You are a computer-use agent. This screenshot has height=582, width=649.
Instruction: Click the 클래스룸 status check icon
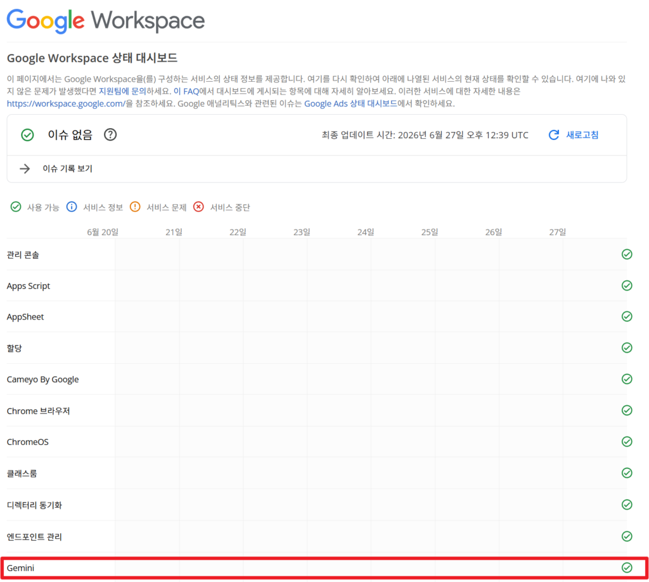tap(627, 473)
